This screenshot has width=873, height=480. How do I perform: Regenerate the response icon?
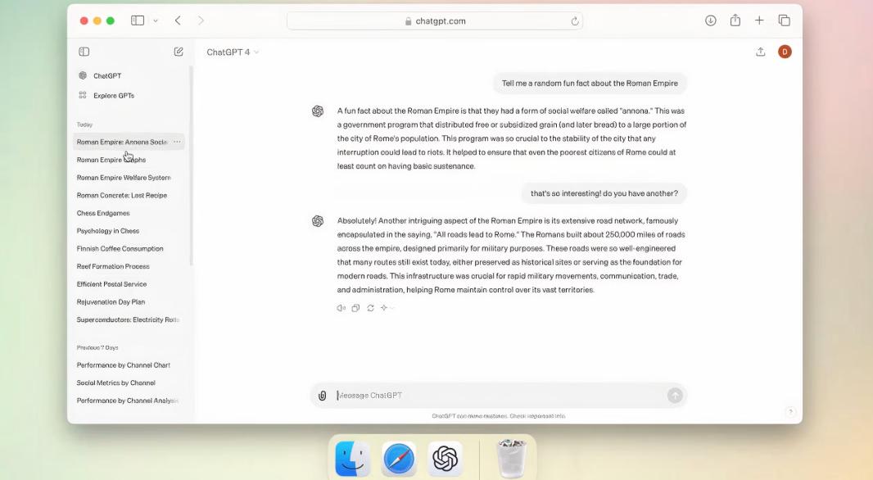pyautogui.click(x=370, y=308)
